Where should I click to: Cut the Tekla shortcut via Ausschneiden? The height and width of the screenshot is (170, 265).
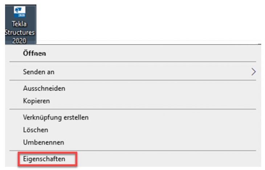point(44,88)
